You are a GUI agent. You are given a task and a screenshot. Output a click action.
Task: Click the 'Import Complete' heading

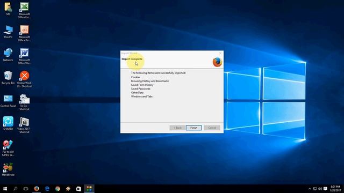tap(132, 59)
